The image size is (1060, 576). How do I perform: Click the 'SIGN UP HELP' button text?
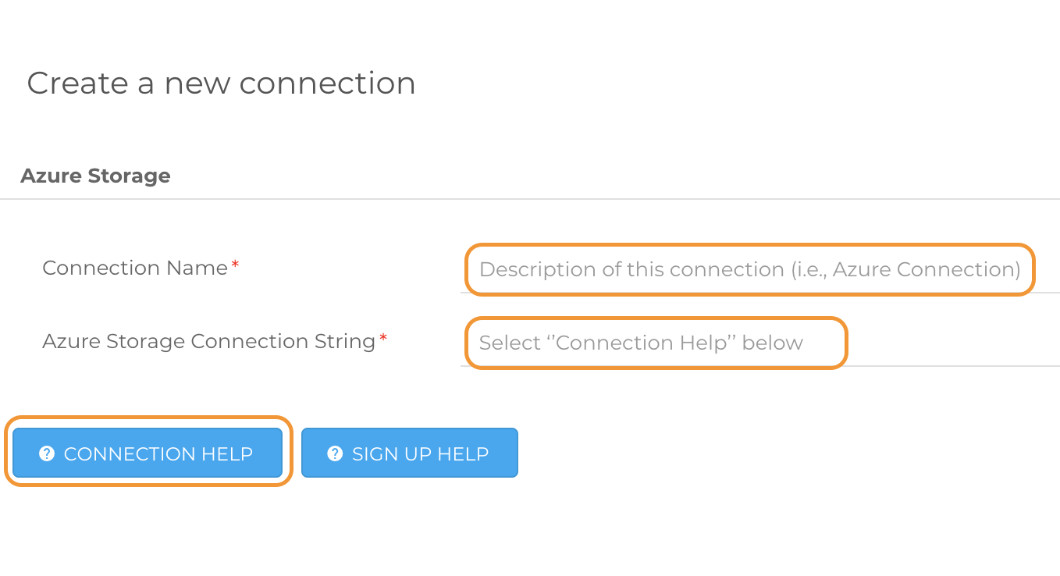point(420,454)
